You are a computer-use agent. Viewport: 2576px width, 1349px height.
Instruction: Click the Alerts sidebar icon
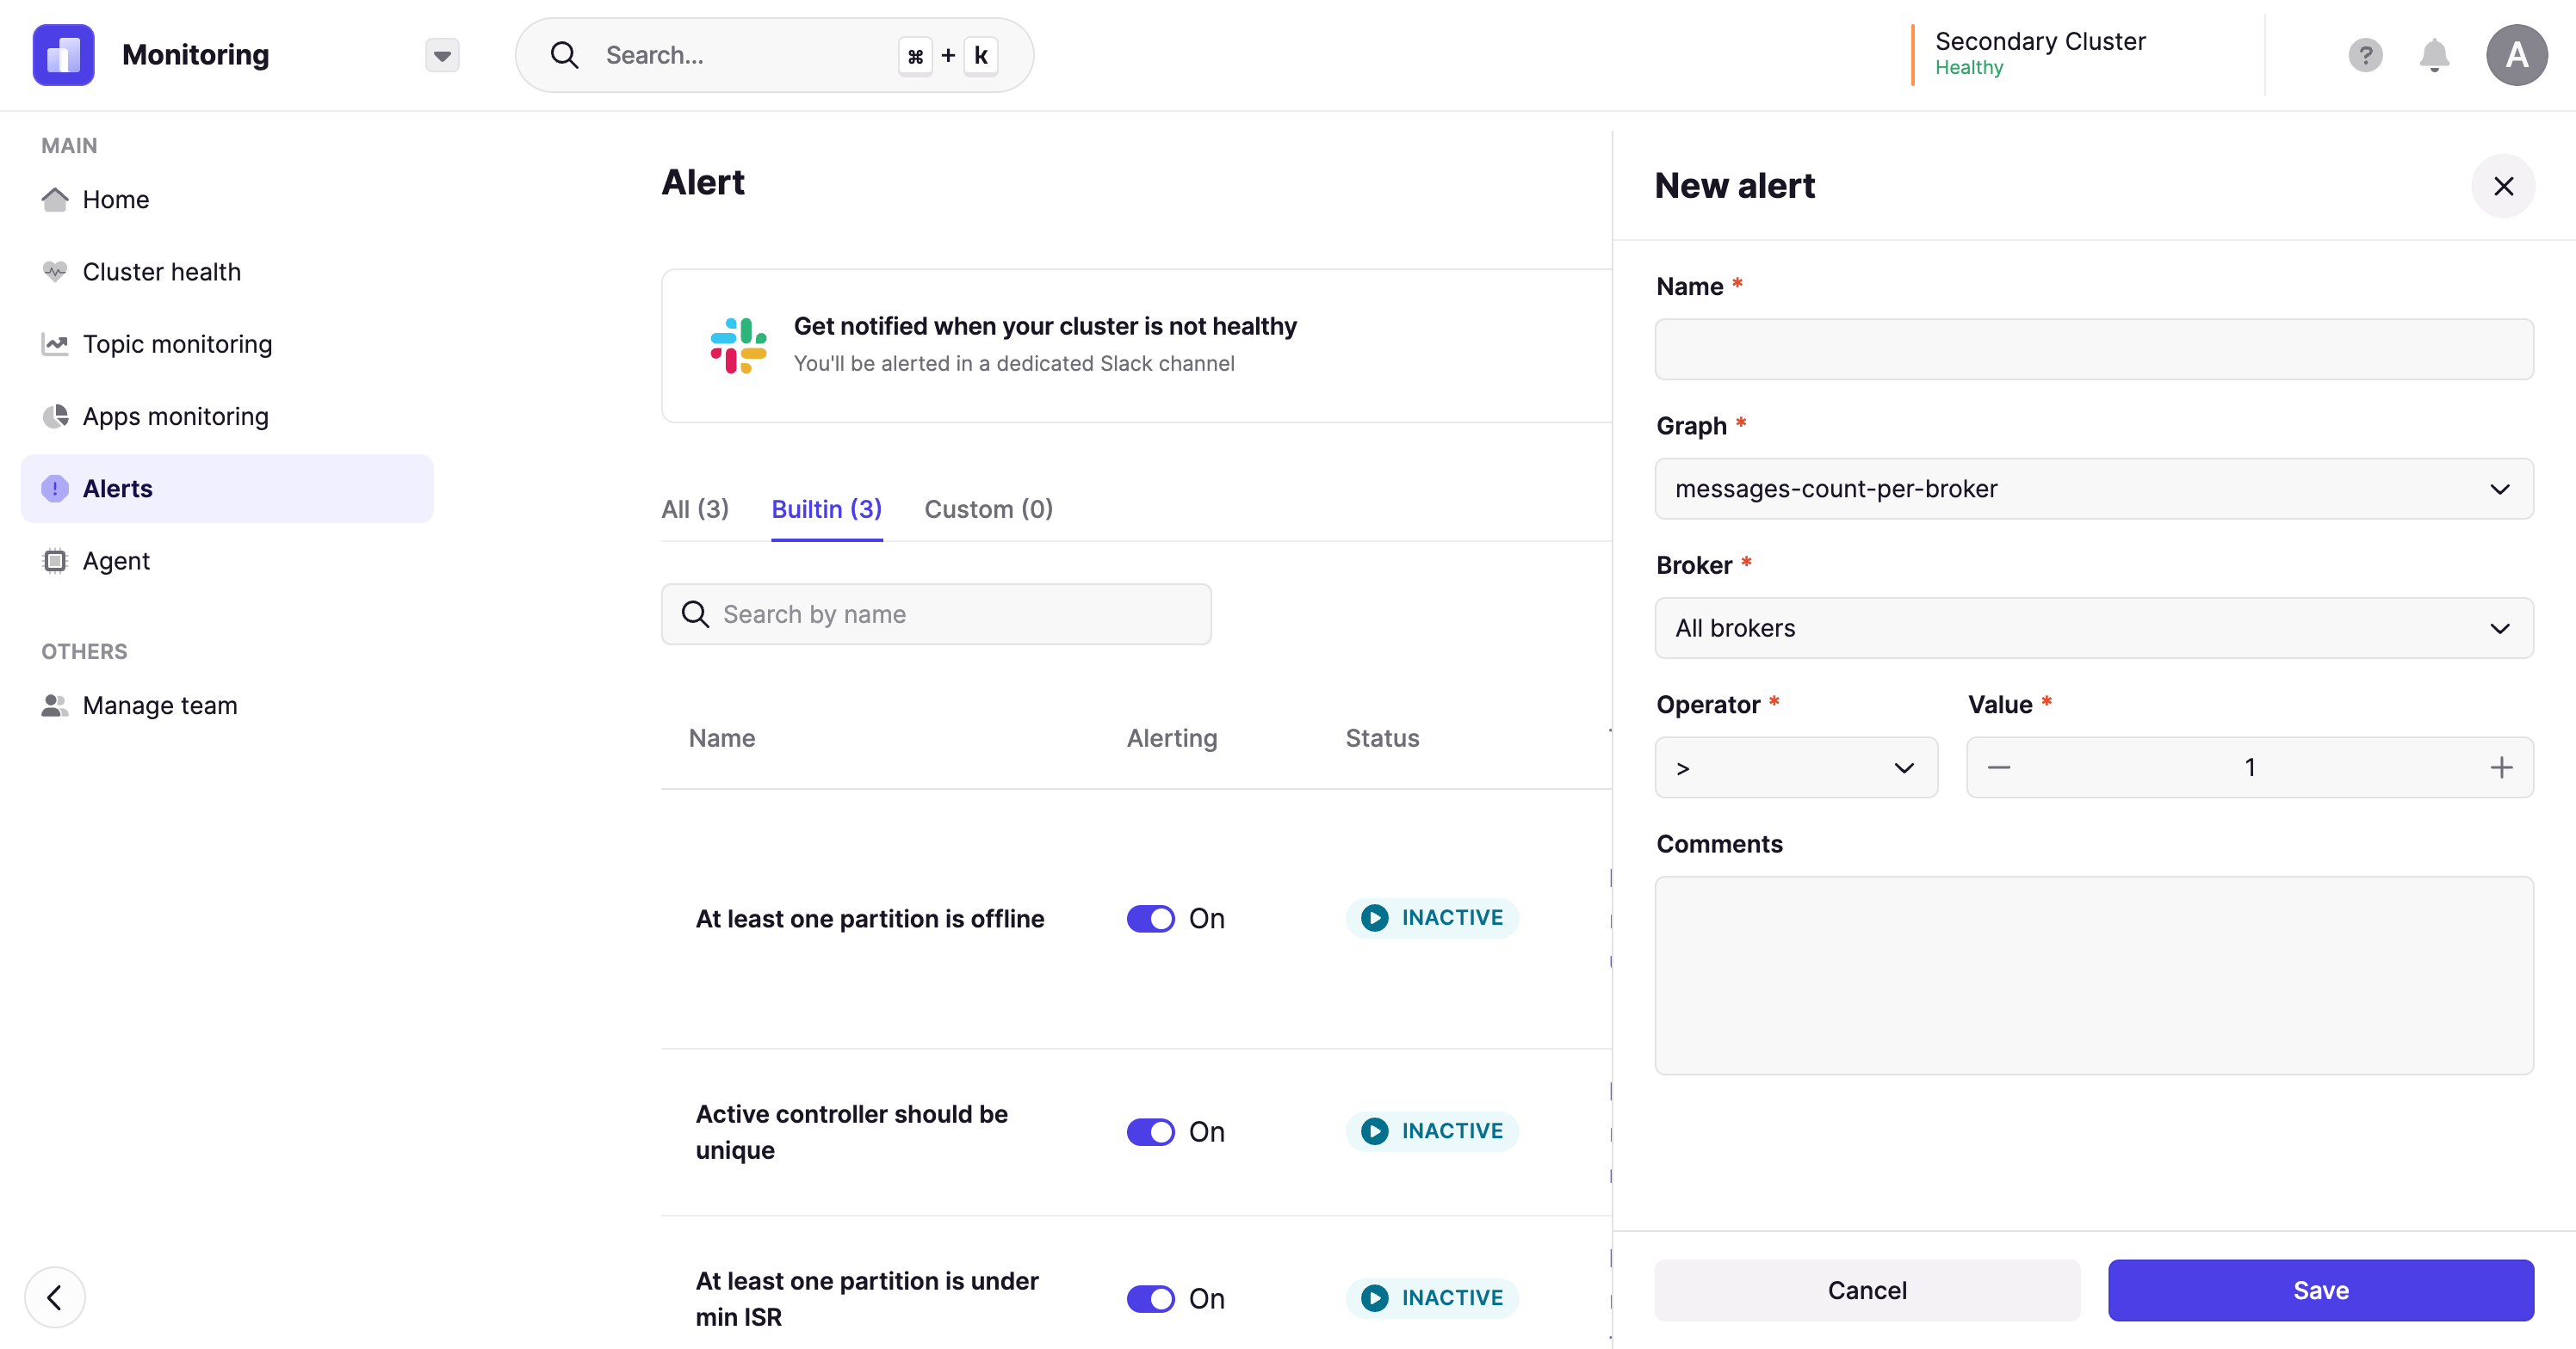[54, 487]
